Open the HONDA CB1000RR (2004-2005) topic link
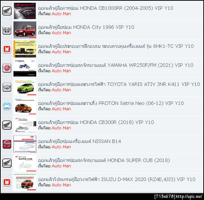 pos(106,8)
